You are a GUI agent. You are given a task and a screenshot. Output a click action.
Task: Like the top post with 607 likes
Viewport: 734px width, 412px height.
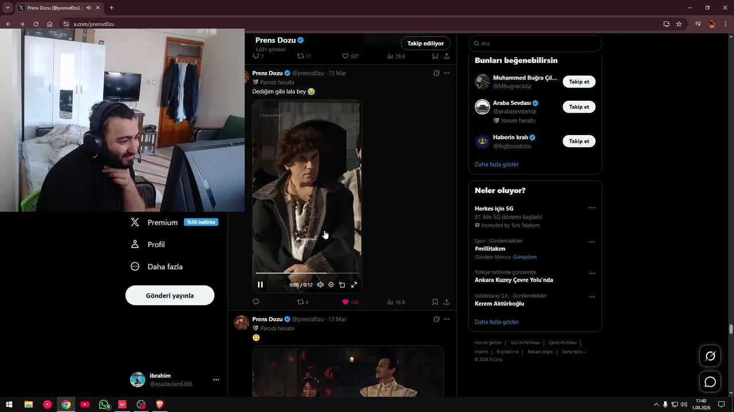point(350,56)
